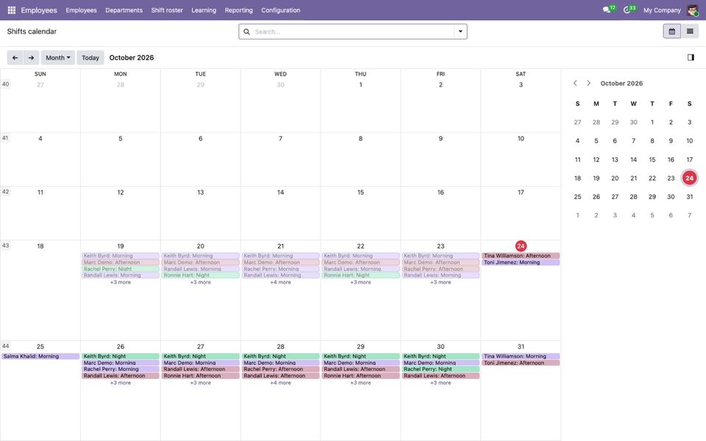Image resolution: width=706 pixels, height=441 pixels.
Task: Toggle the side panel icon
Action: pos(691,57)
